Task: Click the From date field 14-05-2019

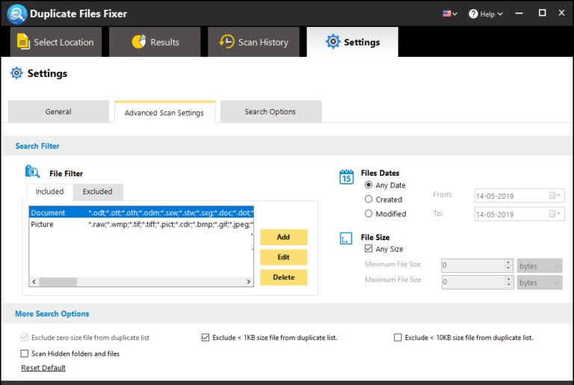Action: click(x=519, y=196)
